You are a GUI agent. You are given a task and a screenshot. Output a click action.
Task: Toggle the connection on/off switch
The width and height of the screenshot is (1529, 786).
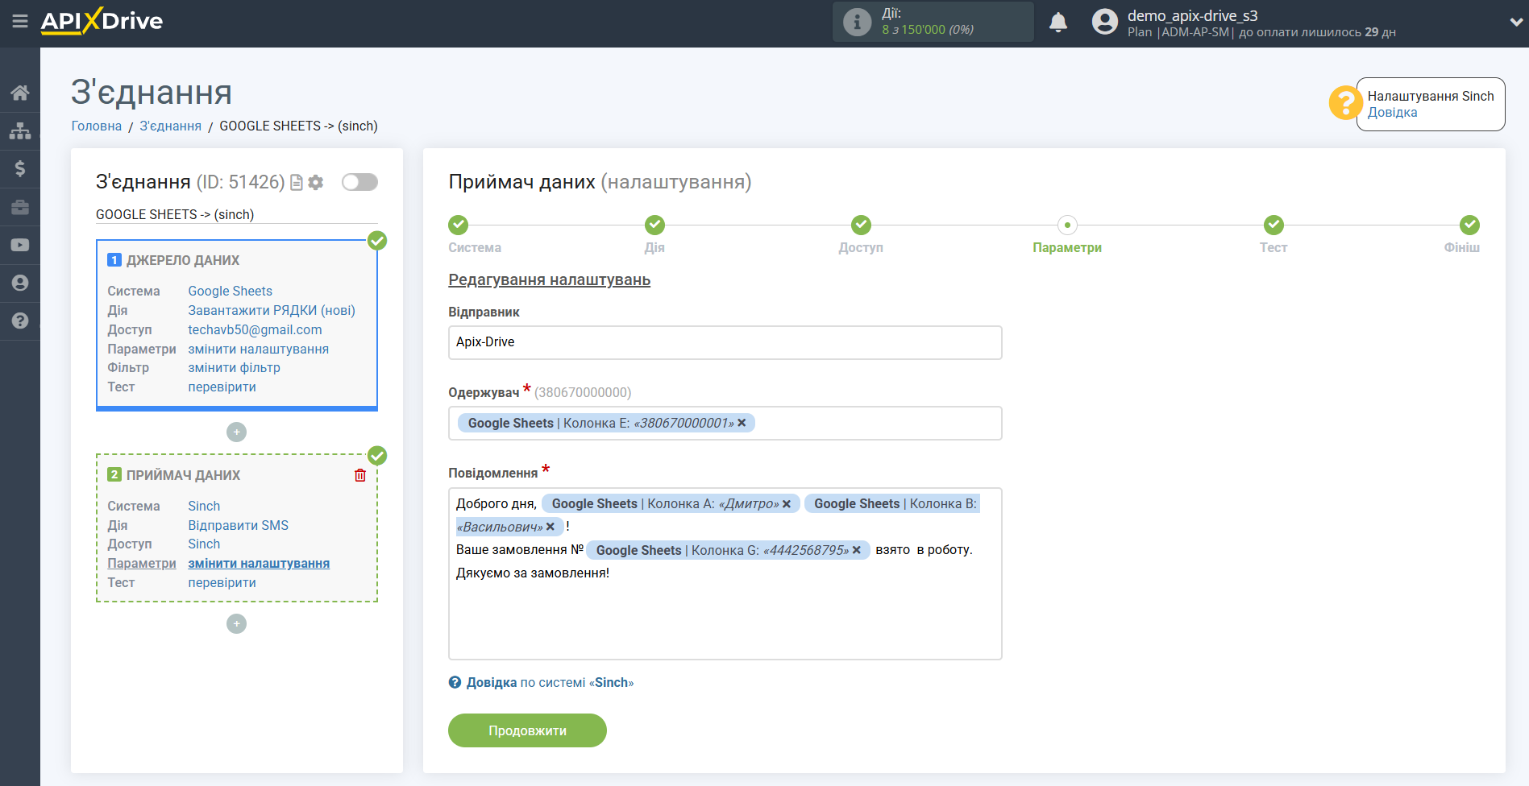pyautogui.click(x=359, y=182)
